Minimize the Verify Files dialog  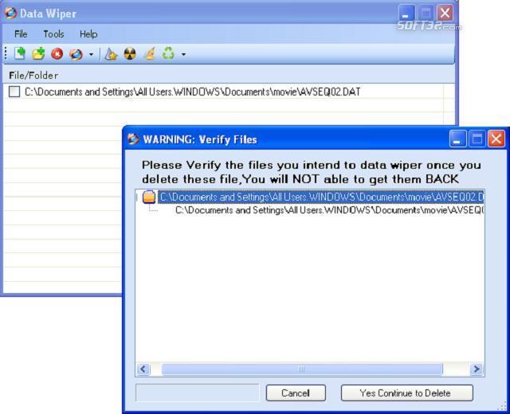click(x=457, y=139)
